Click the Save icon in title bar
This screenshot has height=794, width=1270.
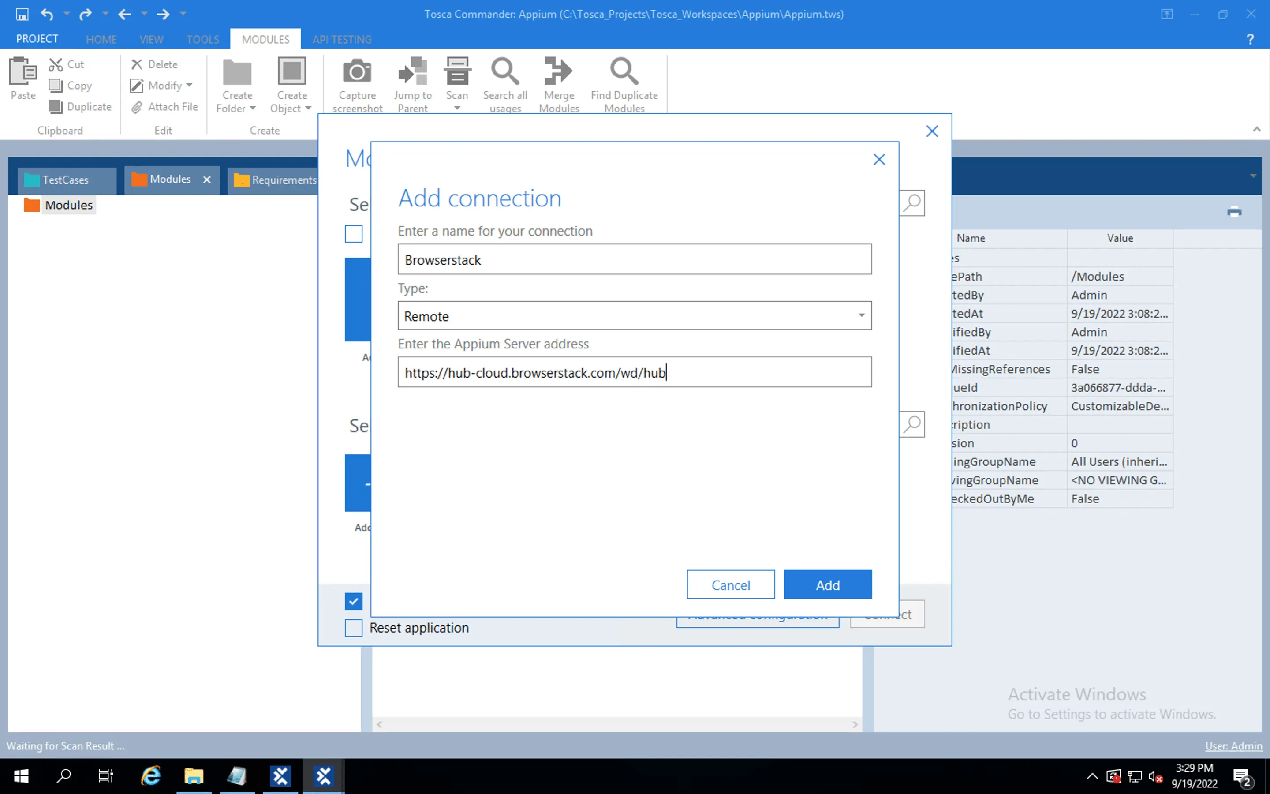coord(22,14)
